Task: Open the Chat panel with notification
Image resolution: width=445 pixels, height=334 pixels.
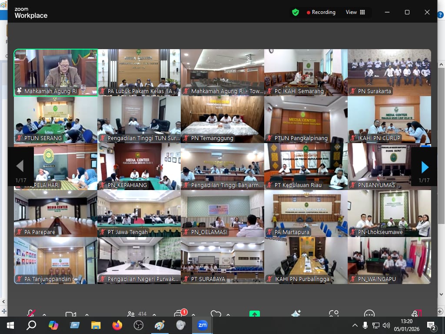Action: click(179, 314)
